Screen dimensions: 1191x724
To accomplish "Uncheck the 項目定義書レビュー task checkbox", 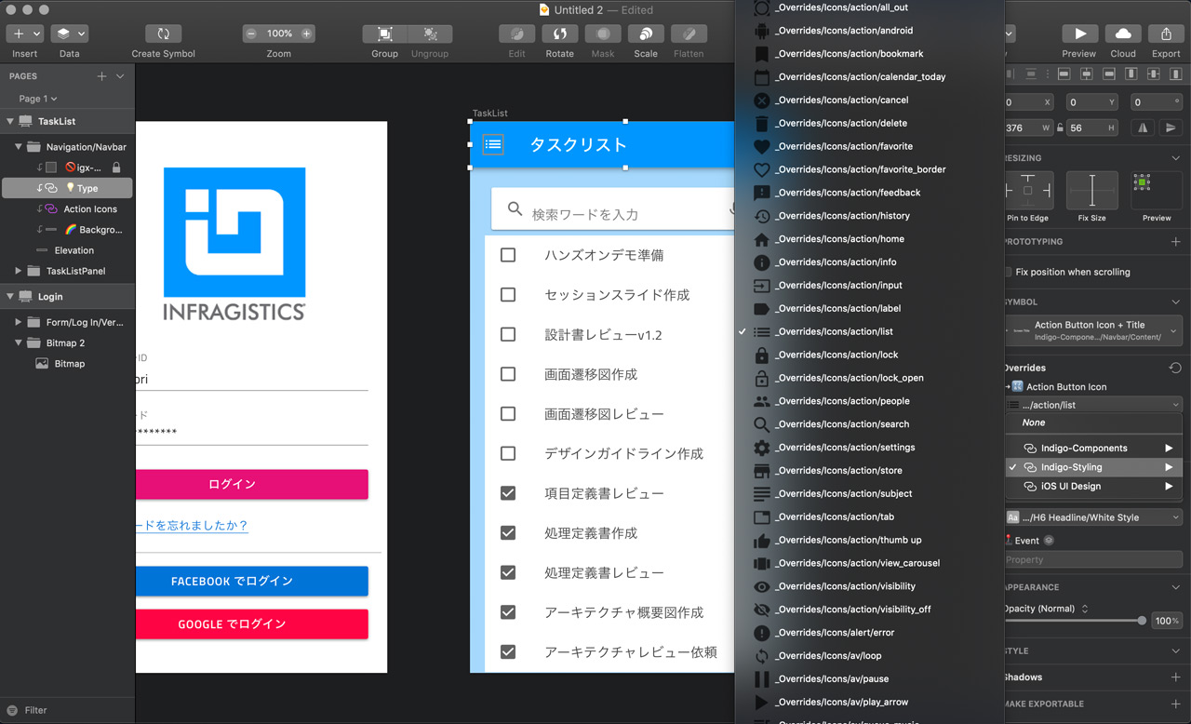I will point(508,493).
